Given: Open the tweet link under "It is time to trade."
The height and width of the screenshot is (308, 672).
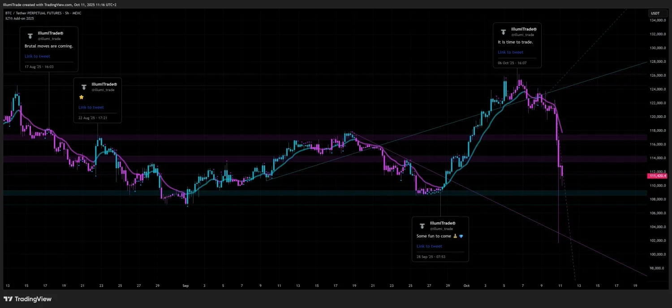Looking at the screenshot, I should [x=511, y=52].
